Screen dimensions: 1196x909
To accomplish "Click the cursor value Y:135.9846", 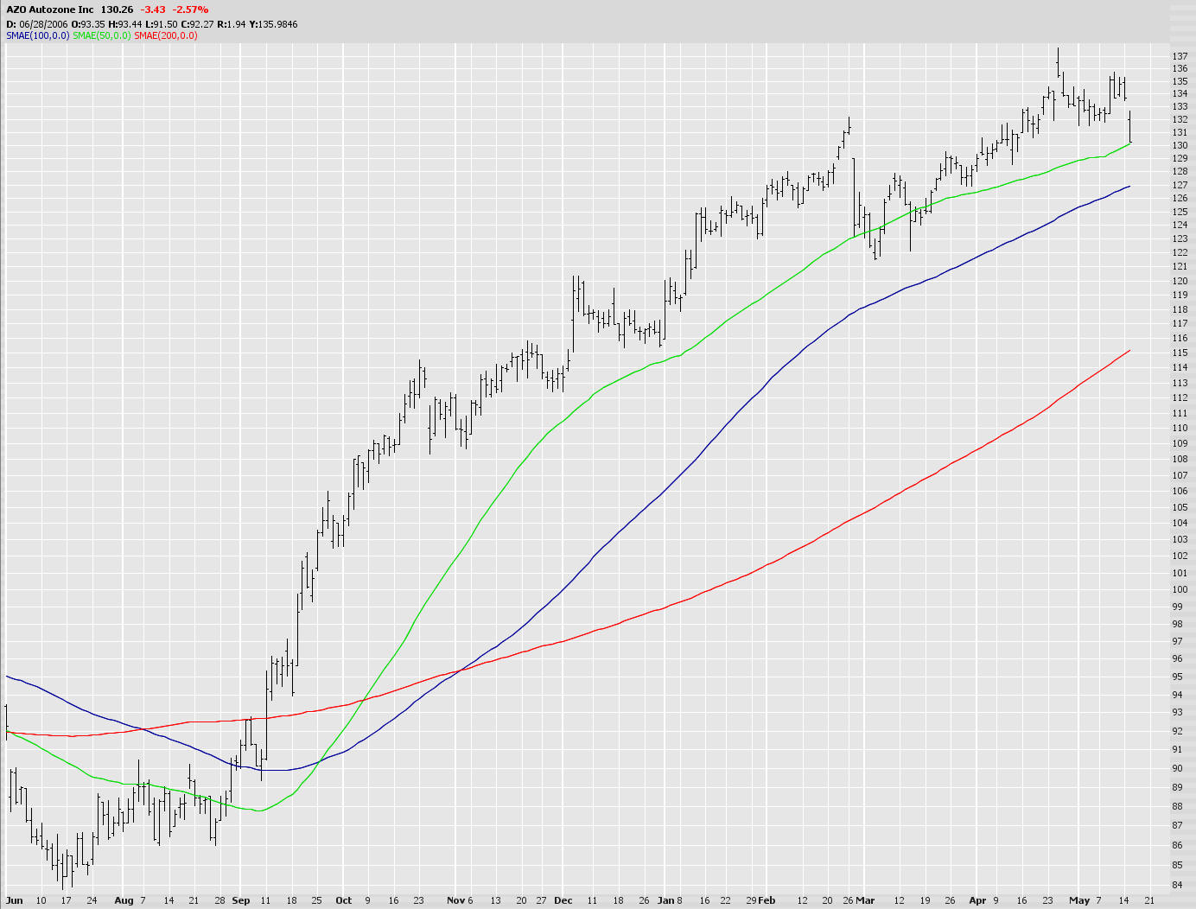I will 273,24.
